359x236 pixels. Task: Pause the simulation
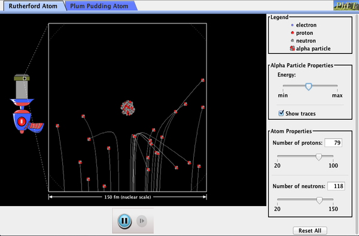point(124,221)
